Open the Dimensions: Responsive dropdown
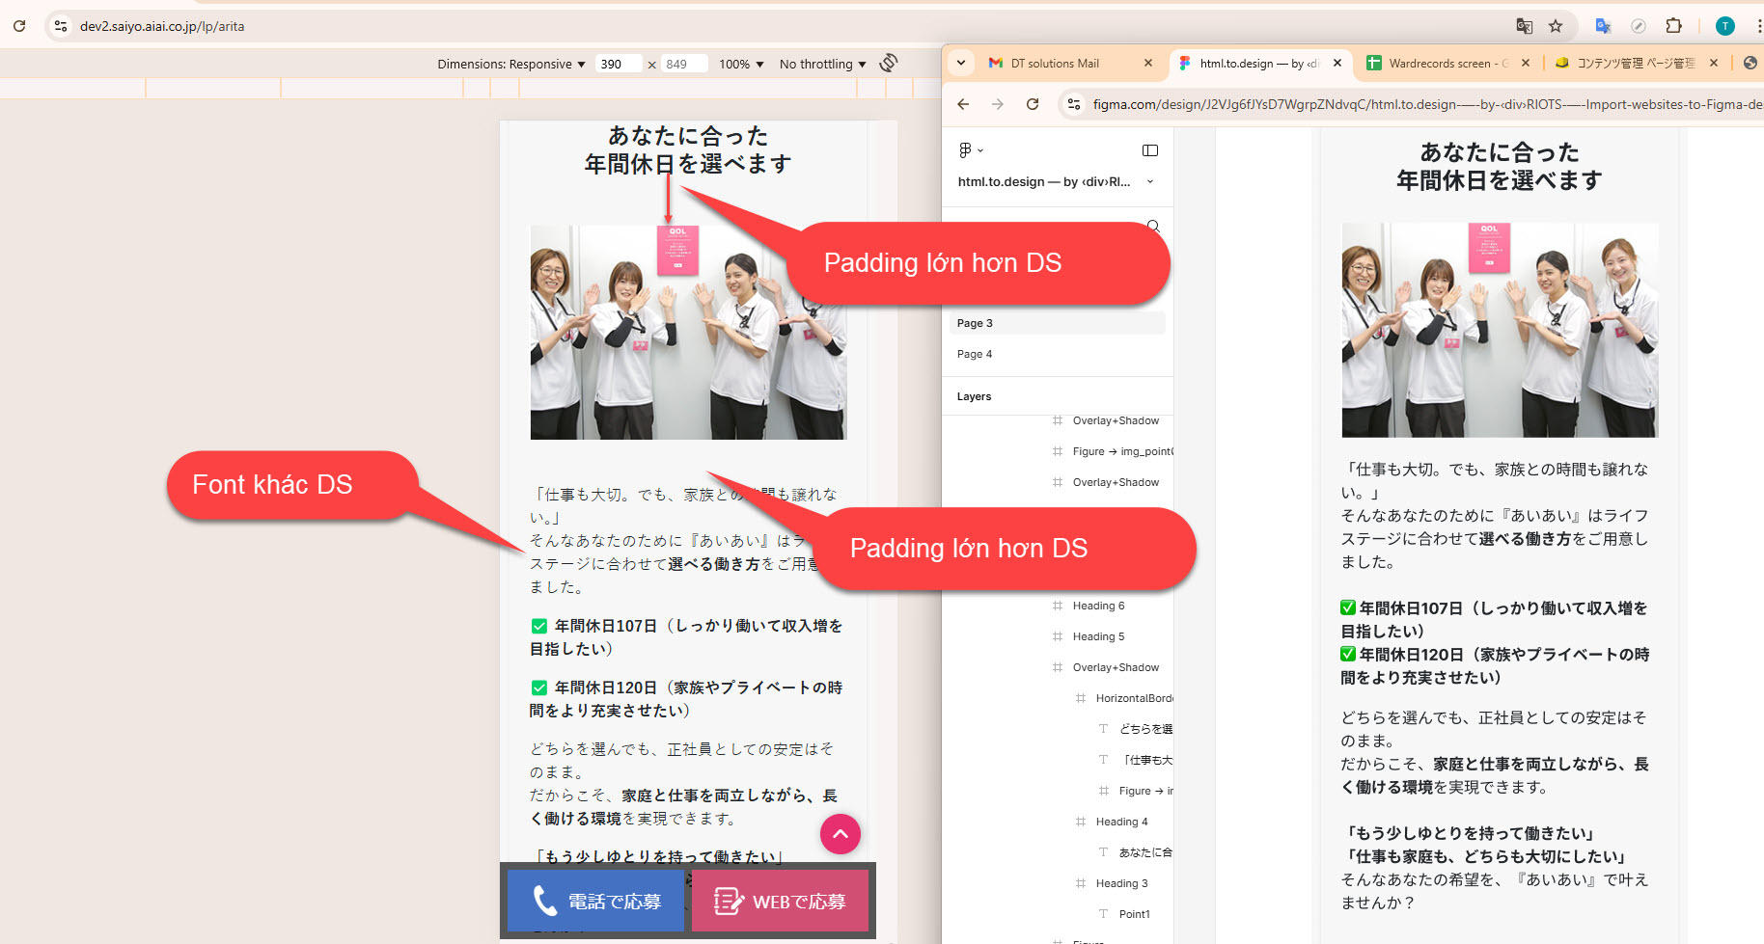The width and height of the screenshot is (1764, 944). (510, 65)
